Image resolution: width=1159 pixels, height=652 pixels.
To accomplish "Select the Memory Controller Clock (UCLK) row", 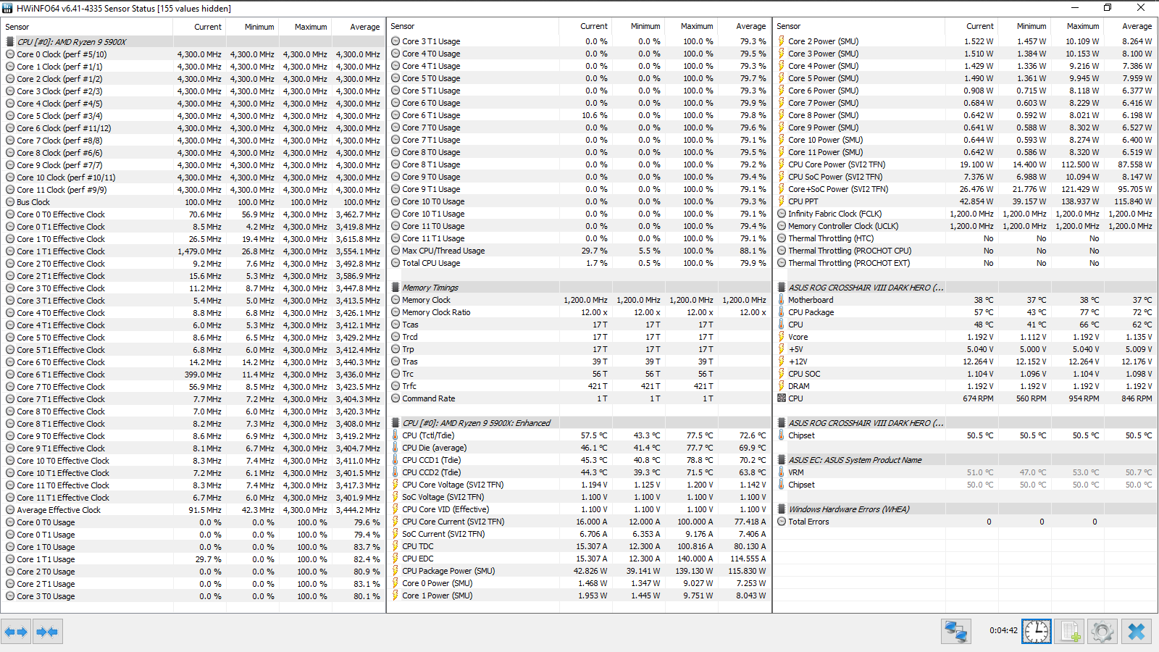I will tap(965, 226).
